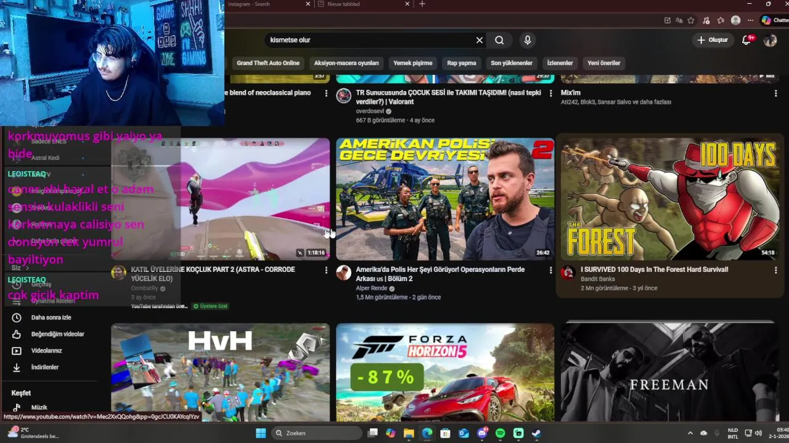Screen dimensions: 789x443
Task: Open Amerika'da Polis Her Şeyi Görüyor title
Action: (x=440, y=274)
